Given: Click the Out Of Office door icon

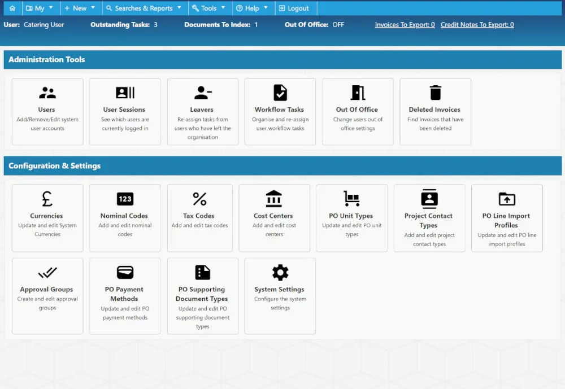Looking at the screenshot, I should tap(358, 93).
